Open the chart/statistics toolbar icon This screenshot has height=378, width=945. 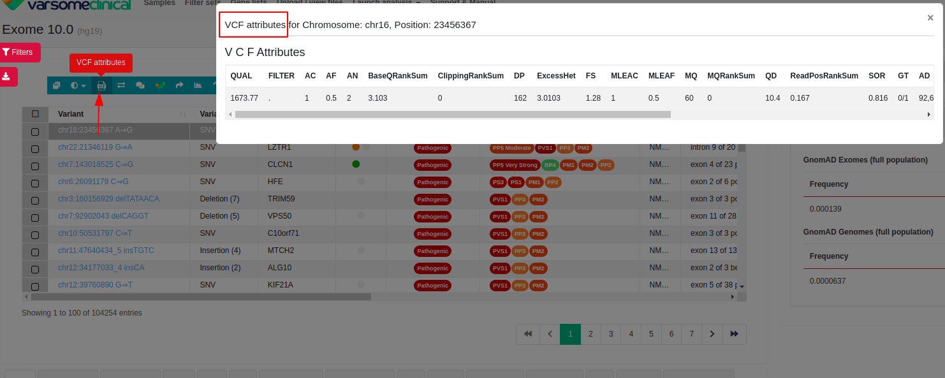point(198,85)
